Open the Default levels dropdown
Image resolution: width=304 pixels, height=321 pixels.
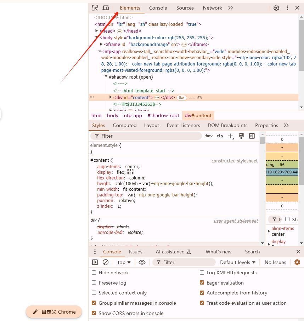click(x=237, y=262)
